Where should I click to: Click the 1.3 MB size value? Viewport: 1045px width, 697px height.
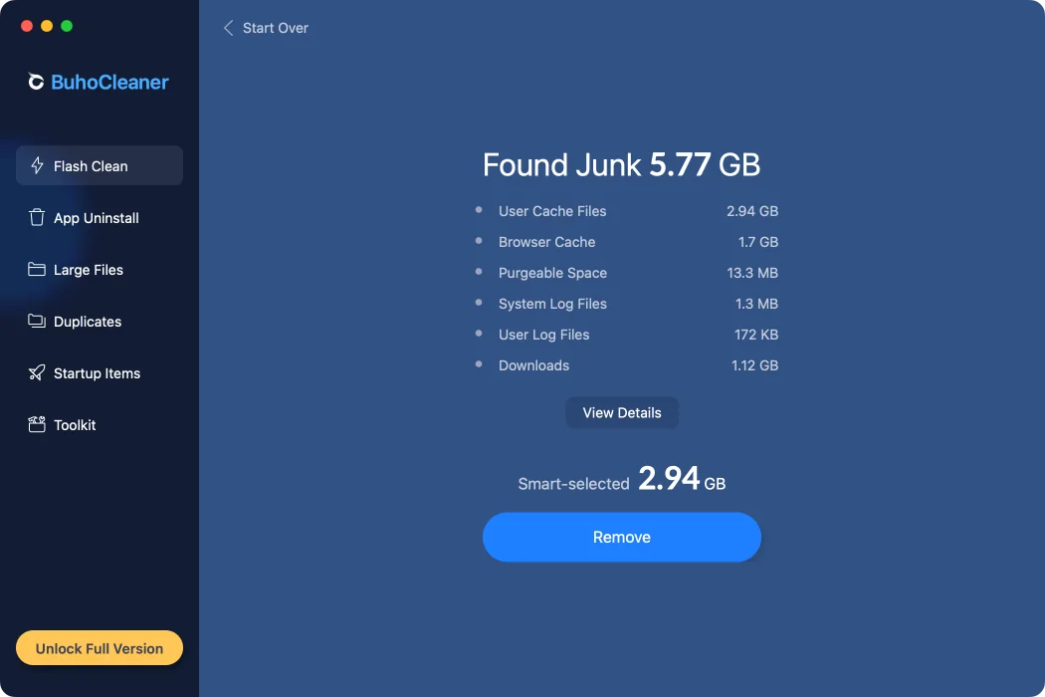coord(757,304)
